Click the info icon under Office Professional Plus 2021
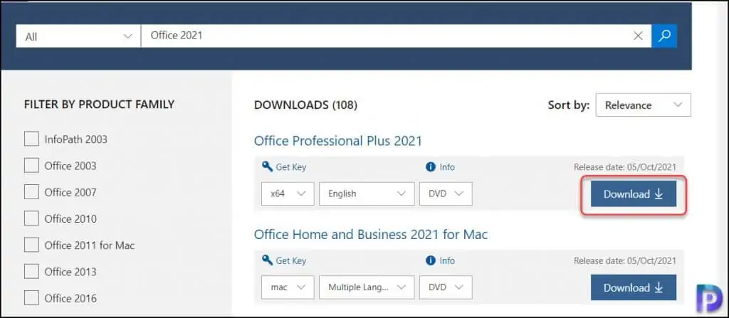This screenshot has width=729, height=318. pos(431,167)
